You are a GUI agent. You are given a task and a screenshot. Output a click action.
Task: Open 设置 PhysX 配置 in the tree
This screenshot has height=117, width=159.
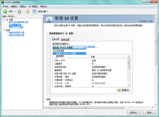click(x=16, y=27)
